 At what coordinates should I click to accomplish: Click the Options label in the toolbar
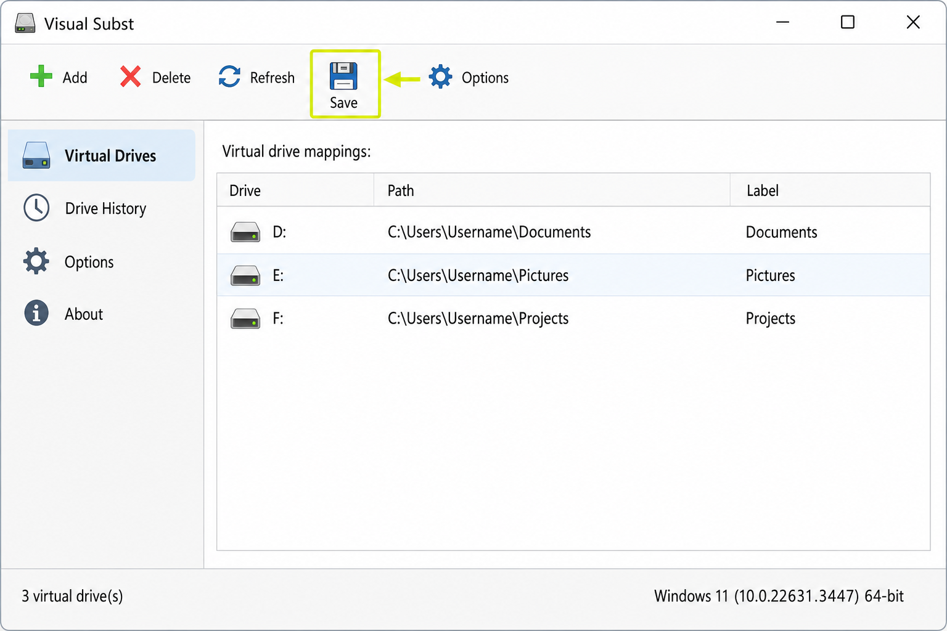click(x=485, y=78)
